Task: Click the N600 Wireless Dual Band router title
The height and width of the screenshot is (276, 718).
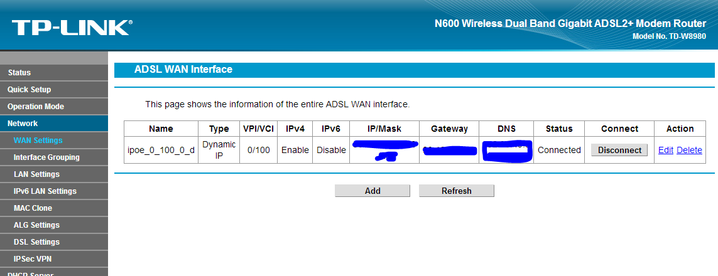Action: coord(570,24)
